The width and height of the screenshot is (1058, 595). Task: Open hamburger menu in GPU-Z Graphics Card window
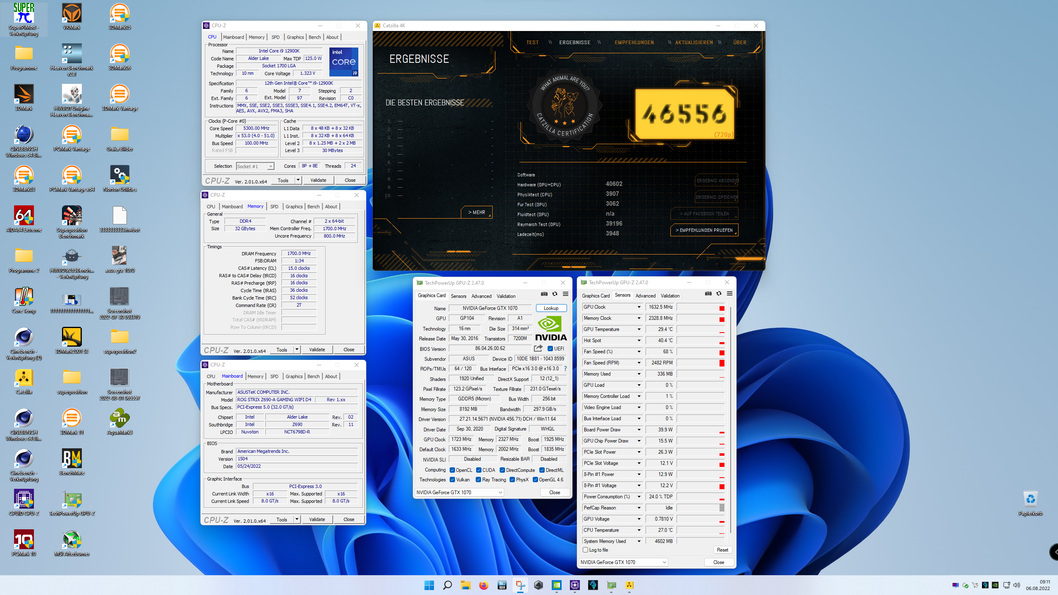click(x=566, y=294)
